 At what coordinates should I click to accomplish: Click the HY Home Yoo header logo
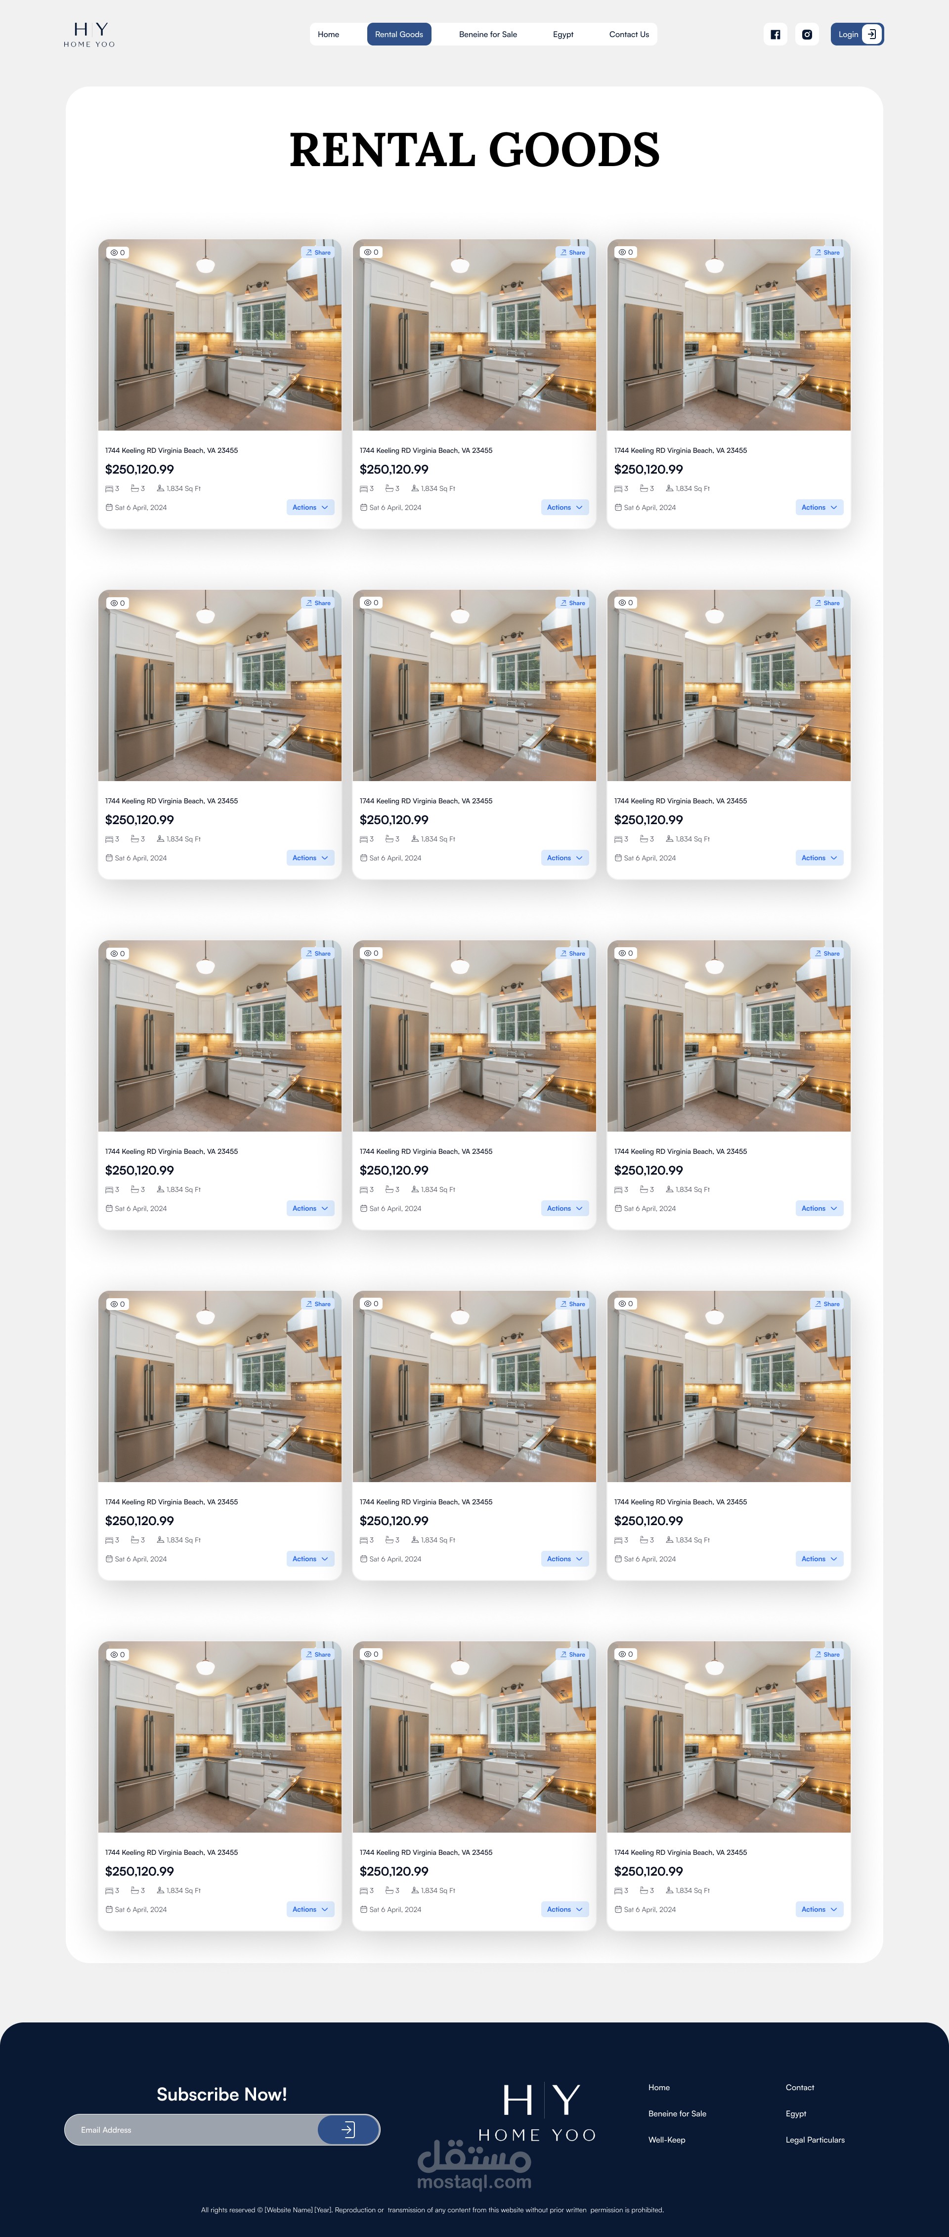[89, 35]
